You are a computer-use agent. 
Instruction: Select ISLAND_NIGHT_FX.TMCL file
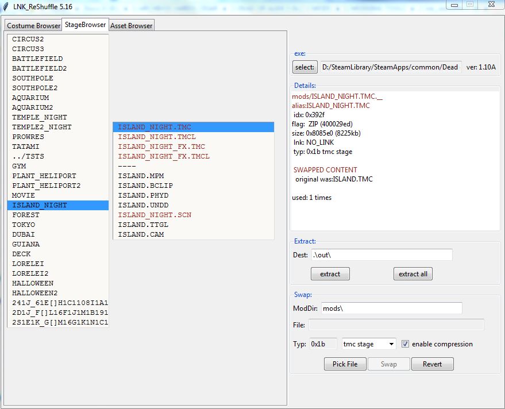(x=193, y=156)
